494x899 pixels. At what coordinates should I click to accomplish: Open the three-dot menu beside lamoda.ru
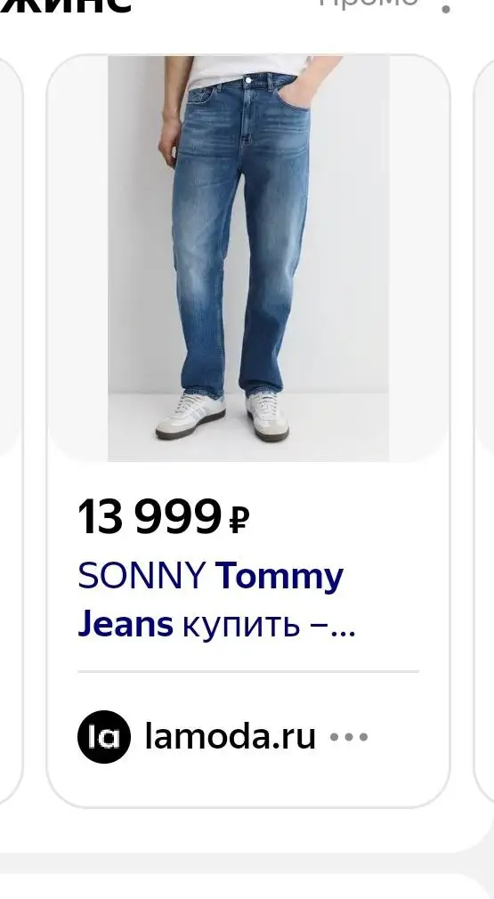(349, 737)
